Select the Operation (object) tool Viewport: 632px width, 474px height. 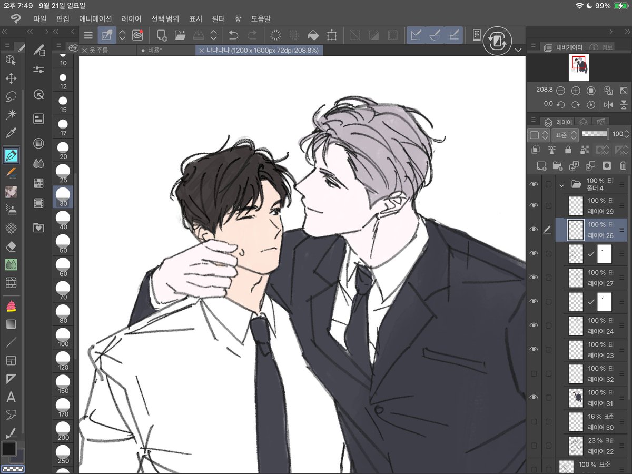[x=11, y=61]
